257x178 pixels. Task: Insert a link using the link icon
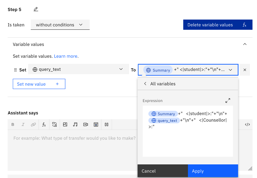point(33,124)
